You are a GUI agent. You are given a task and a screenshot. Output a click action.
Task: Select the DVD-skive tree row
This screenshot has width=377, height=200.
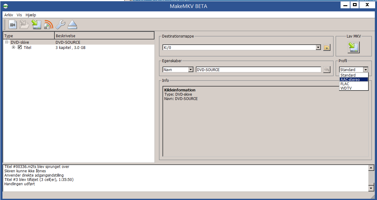(x=79, y=42)
